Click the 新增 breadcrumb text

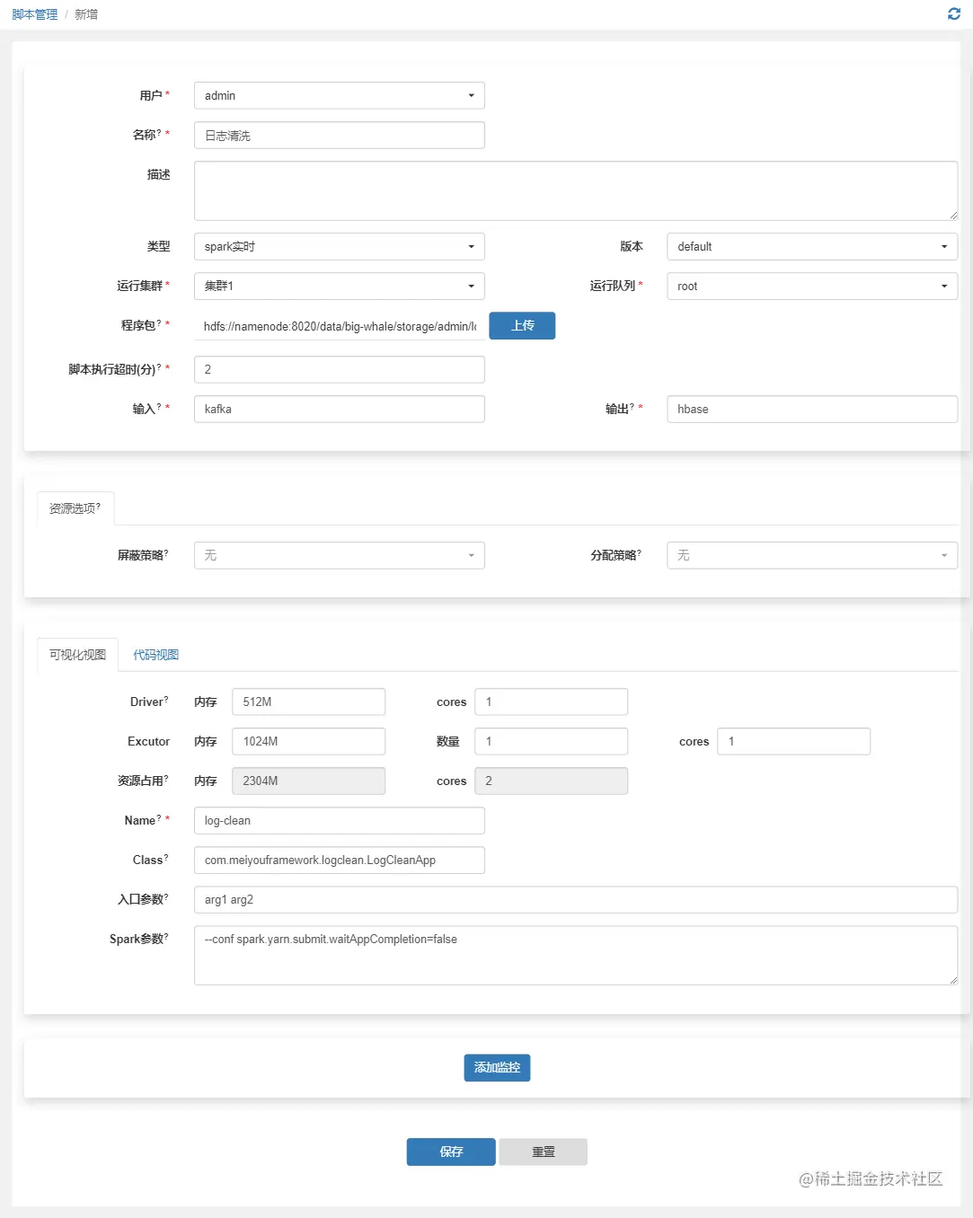(x=86, y=14)
